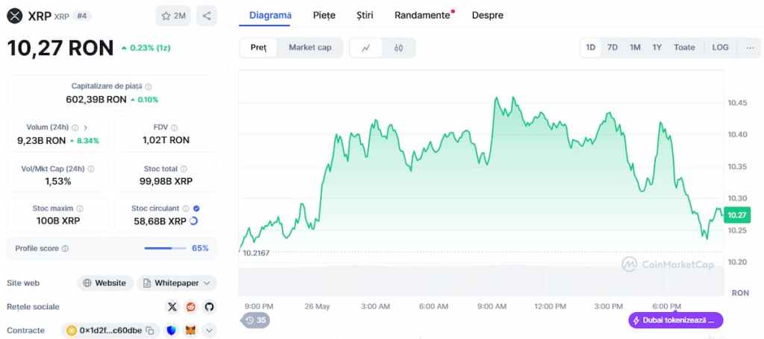This screenshot has width=764, height=339.
Task: Open the GitHub repository link
Action: click(x=210, y=306)
